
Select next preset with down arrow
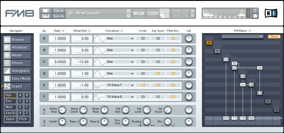(129, 16)
